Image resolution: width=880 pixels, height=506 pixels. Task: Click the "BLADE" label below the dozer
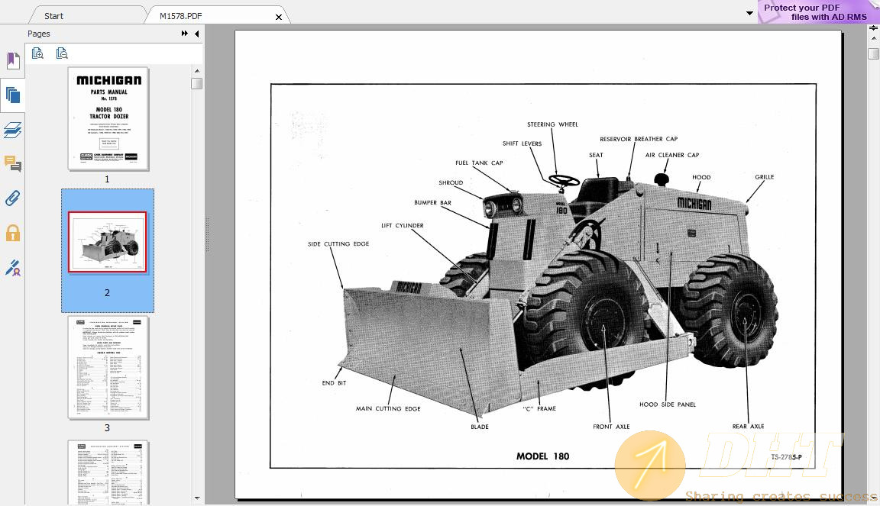coord(480,427)
